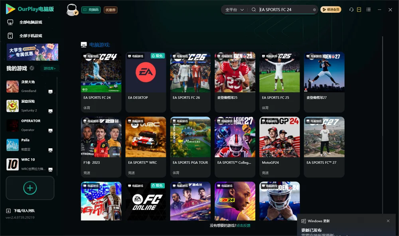Open the 大学生专属优惠 banner

pyautogui.click(x=32, y=52)
